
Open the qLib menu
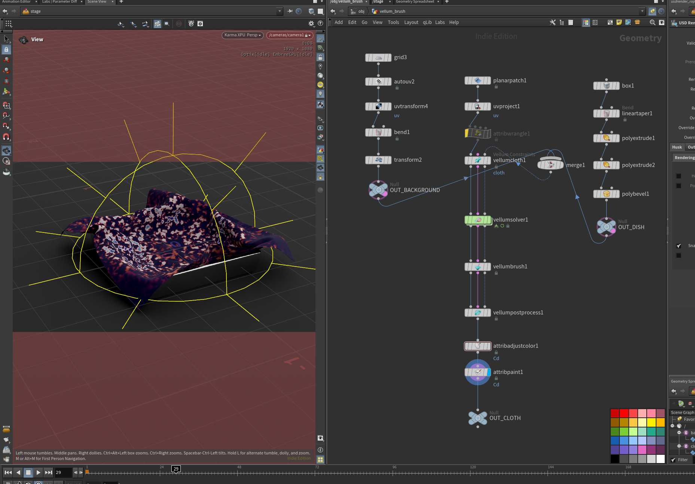(x=427, y=22)
